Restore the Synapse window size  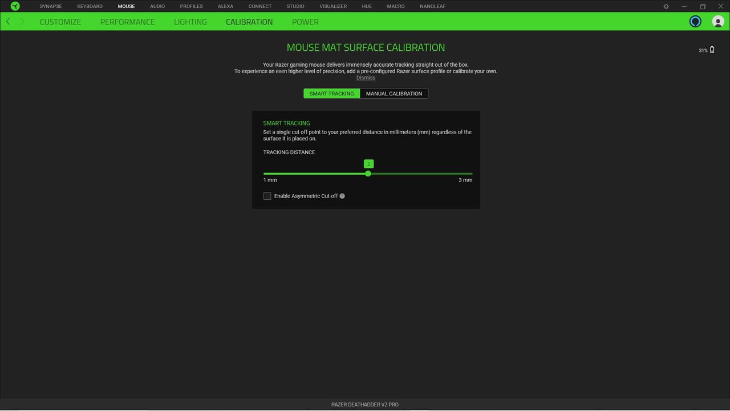click(x=703, y=6)
